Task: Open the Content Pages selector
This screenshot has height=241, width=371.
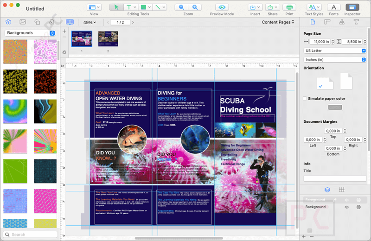Action: pyautogui.click(x=278, y=22)
